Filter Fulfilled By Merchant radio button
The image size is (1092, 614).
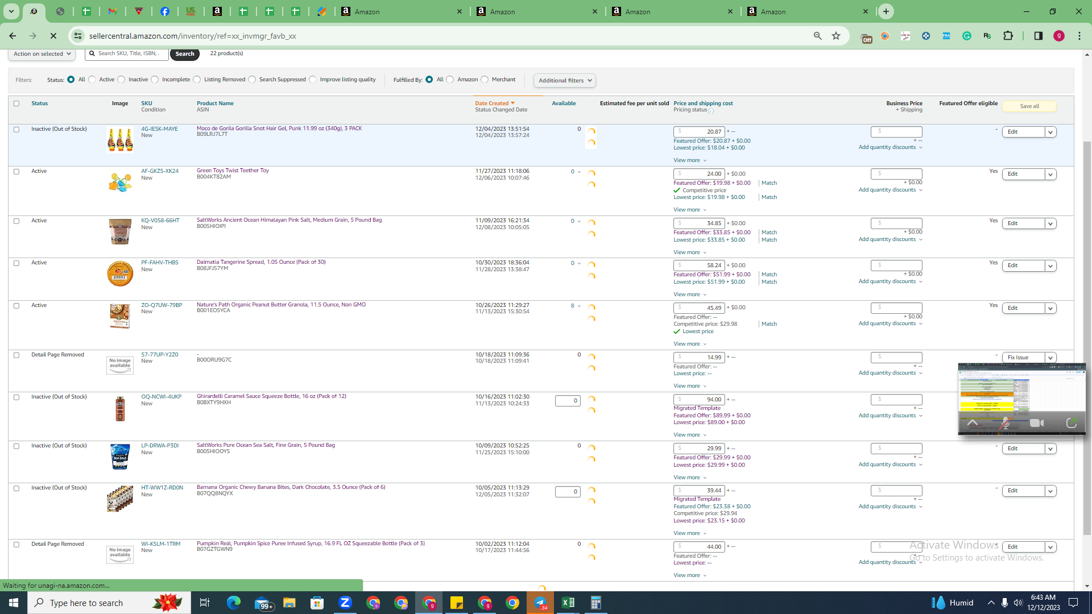485,80
